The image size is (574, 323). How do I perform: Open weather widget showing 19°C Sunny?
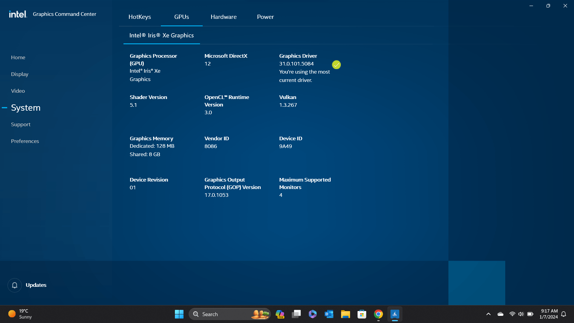[20, 314]
